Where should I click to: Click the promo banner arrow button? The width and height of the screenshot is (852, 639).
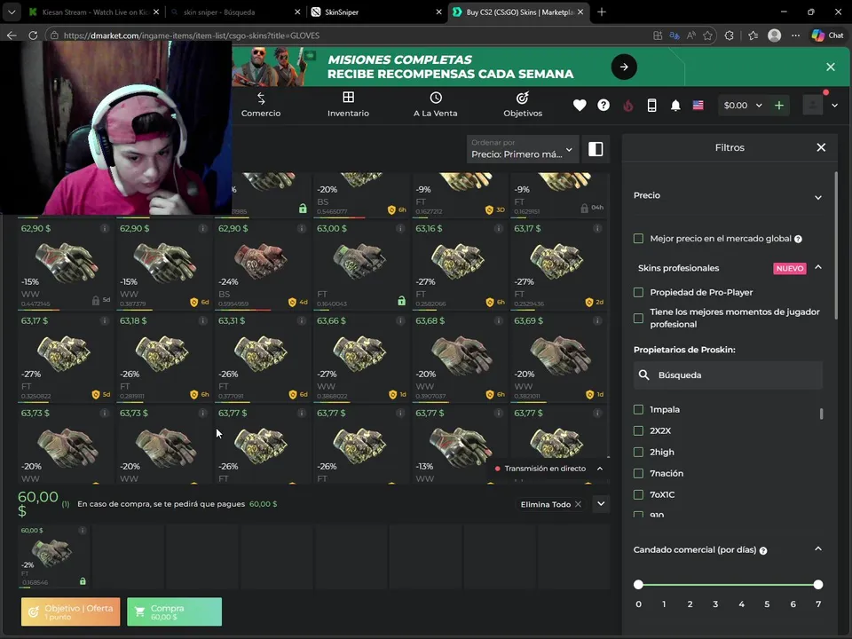point(624,67)
